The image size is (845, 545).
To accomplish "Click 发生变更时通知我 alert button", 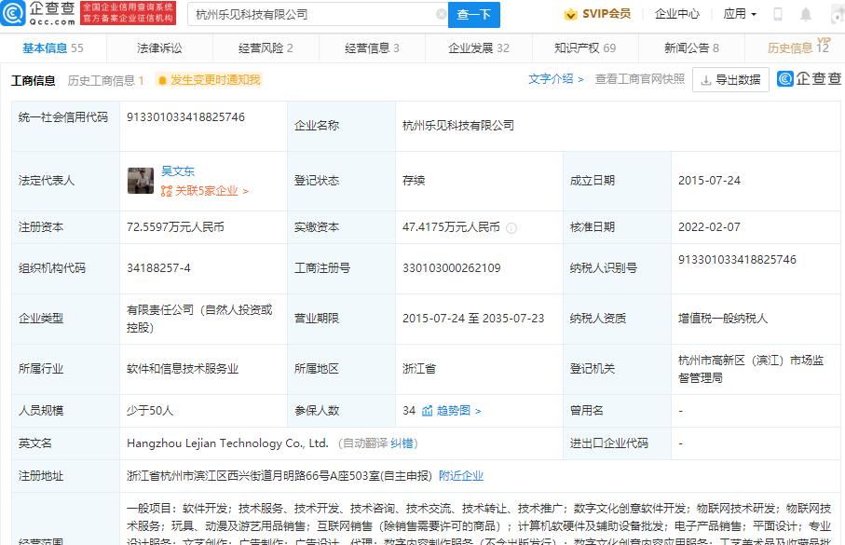I will coord(209,80).
